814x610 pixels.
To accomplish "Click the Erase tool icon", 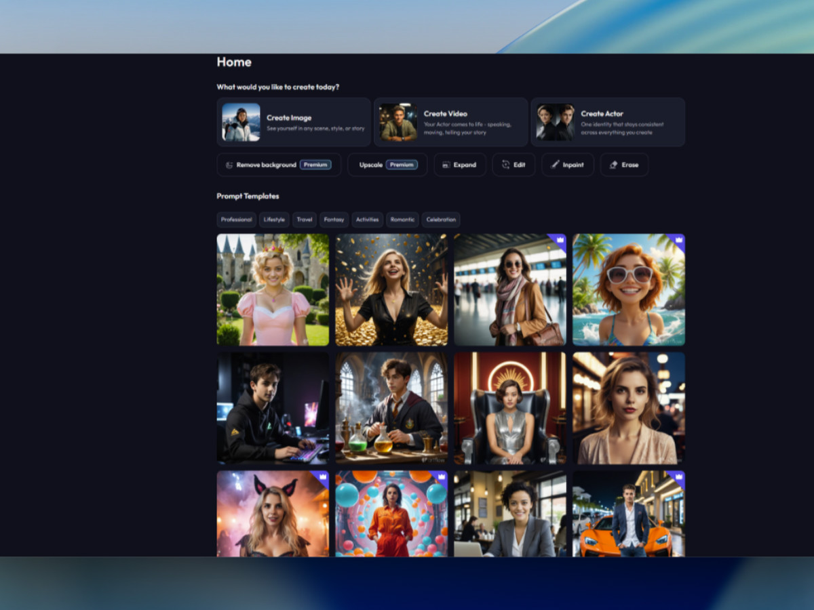I will [613, 165].
